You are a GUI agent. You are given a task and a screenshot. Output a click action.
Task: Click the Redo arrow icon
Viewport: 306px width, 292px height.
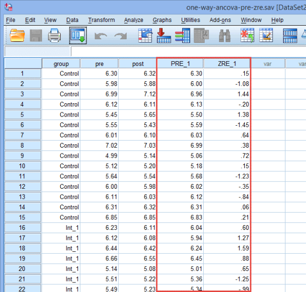(120, 36)
